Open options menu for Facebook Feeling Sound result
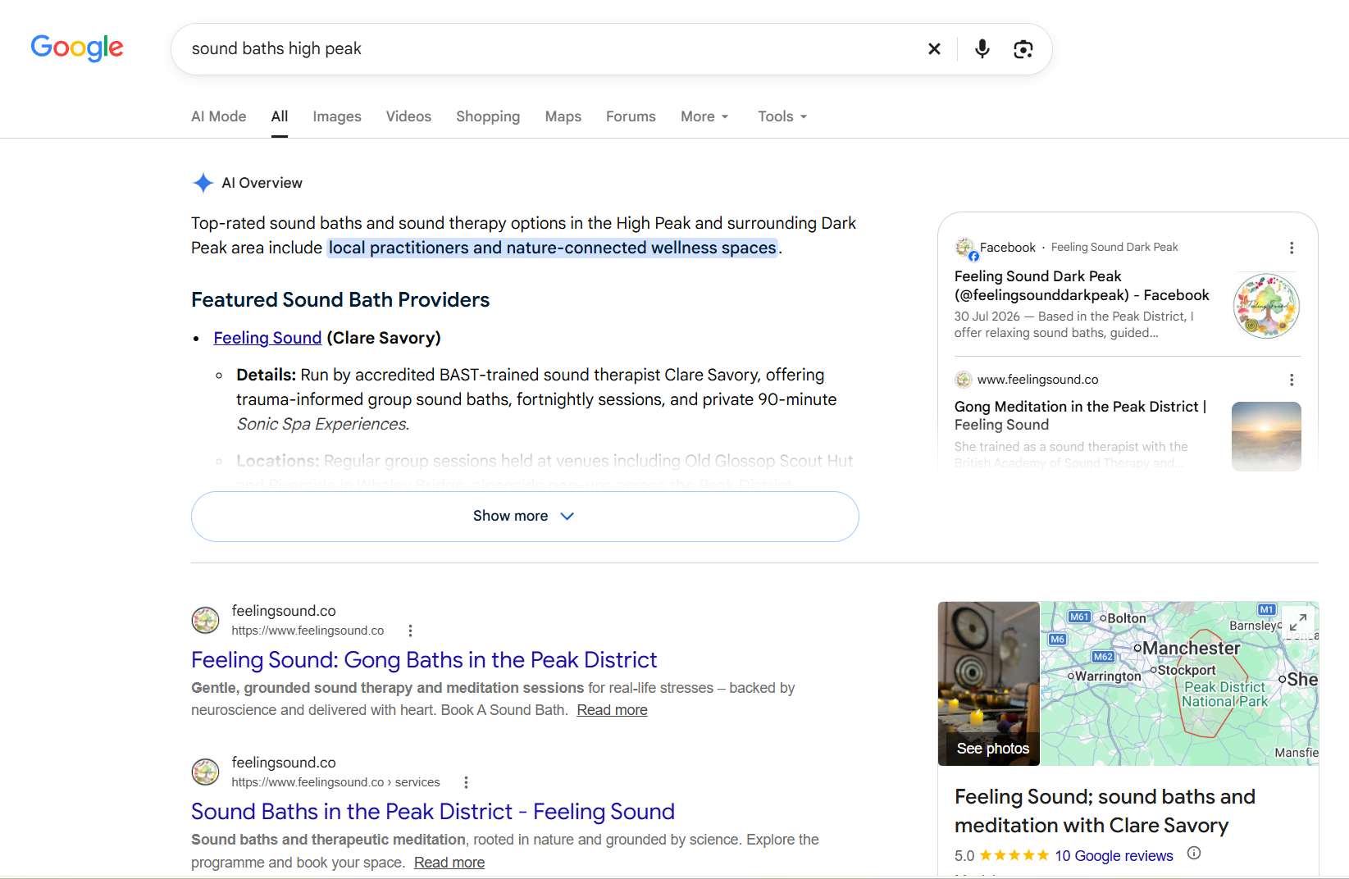Screen dimensions: 1349x879 pos(1292,248)
